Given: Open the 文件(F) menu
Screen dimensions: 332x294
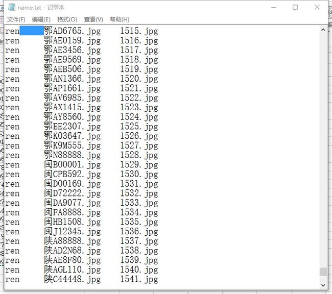Looking at the screenshot, I should point(16,19).
